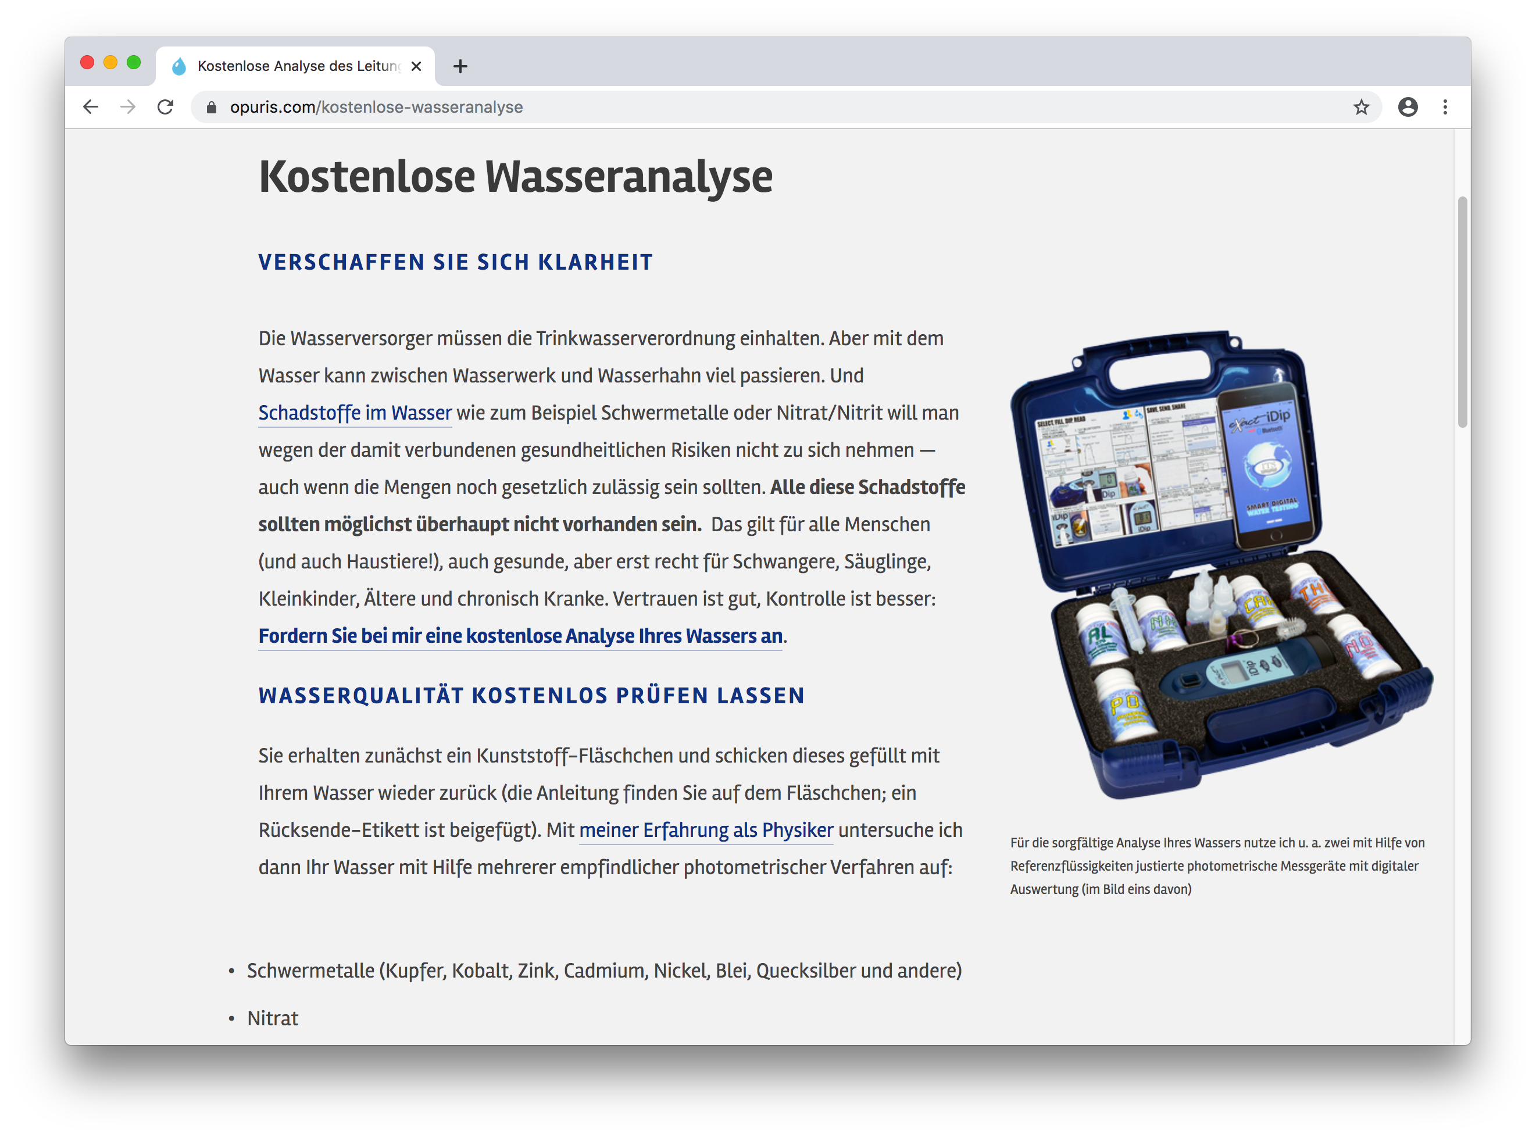Open the Chrome three-dot menu

tap(1445, 107)
